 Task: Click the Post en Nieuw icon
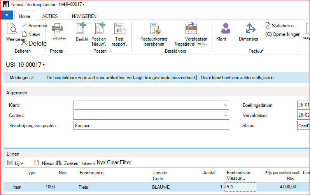point(100,28)
